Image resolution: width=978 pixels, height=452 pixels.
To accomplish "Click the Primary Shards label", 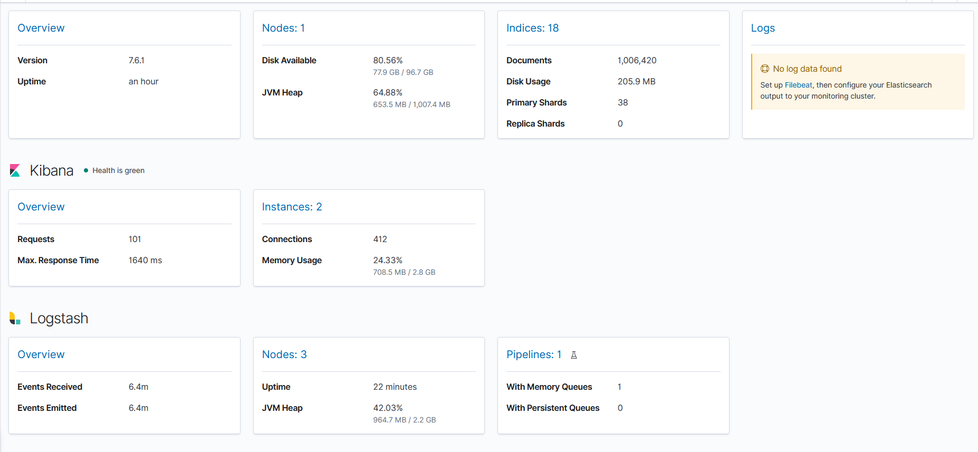I will point(536,102).
